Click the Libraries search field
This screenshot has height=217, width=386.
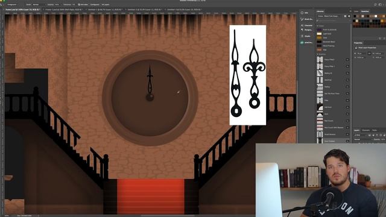tap(333, 21)
